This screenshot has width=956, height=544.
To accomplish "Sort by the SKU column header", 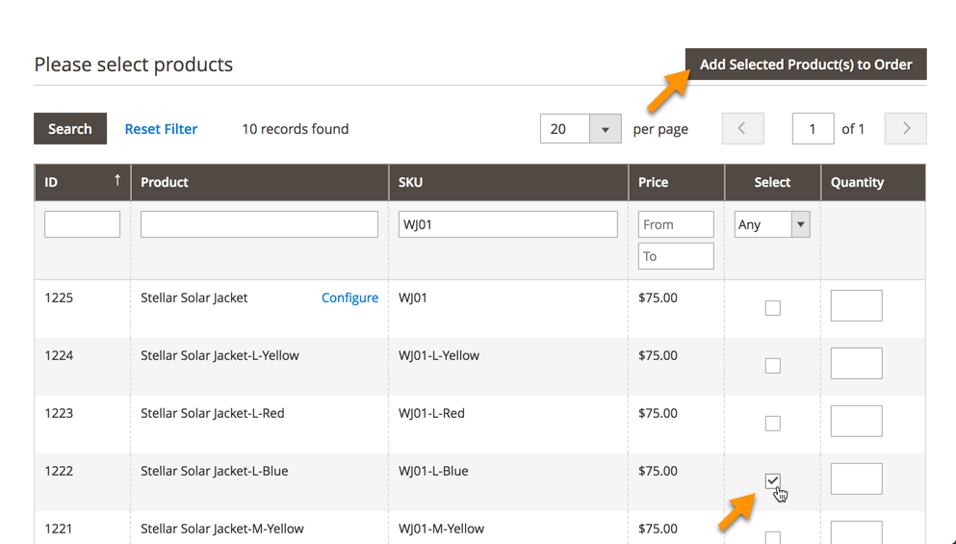I will pos(411,182).
